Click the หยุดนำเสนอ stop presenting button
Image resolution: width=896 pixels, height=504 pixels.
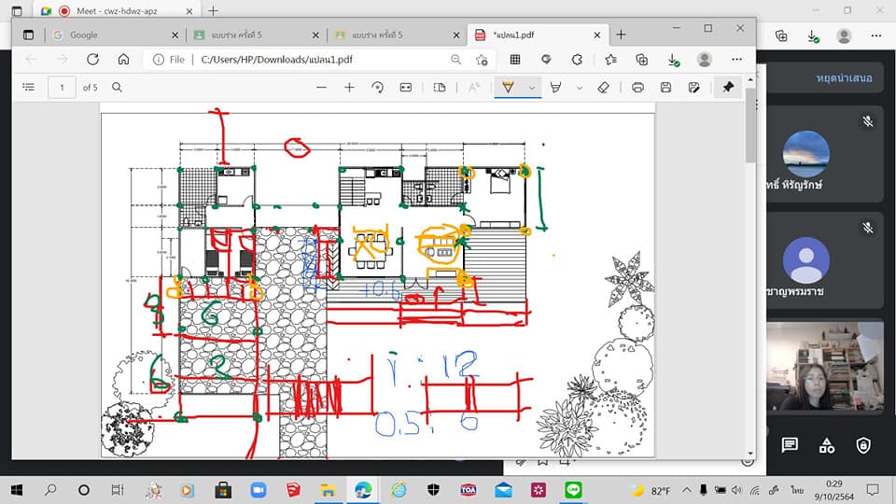pos(844,78)
